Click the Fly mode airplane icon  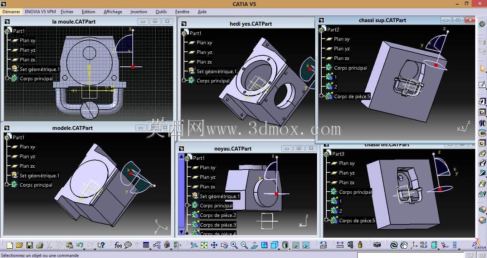pyautogui.click(x=194, y=245)
